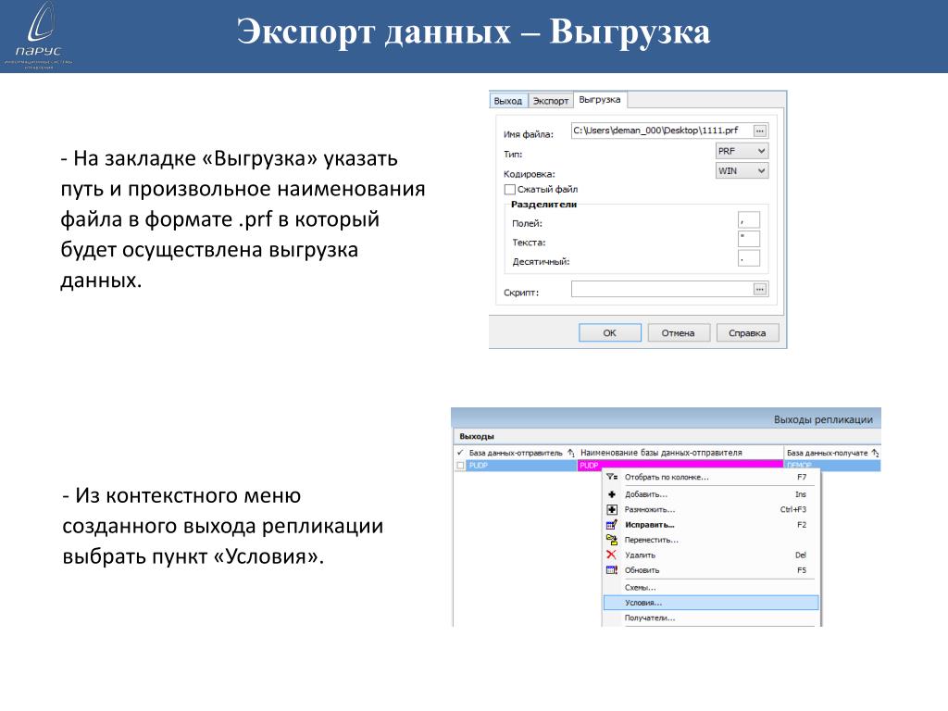Click the browse button for Имя файла
This screenshot has height=711, width=948.
pos(760,131)
